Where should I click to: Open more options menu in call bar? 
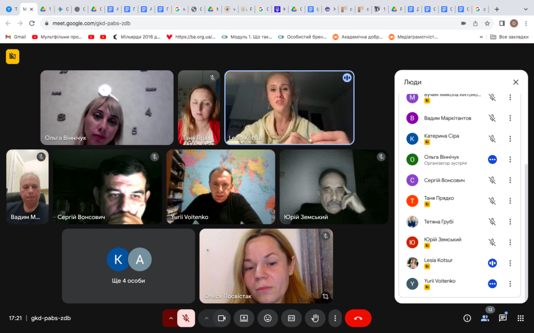click(335, 318)
